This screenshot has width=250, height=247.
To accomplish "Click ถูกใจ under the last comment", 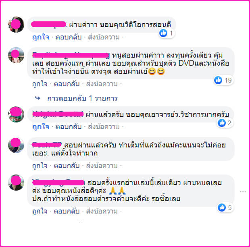I will tap(40, 211).
